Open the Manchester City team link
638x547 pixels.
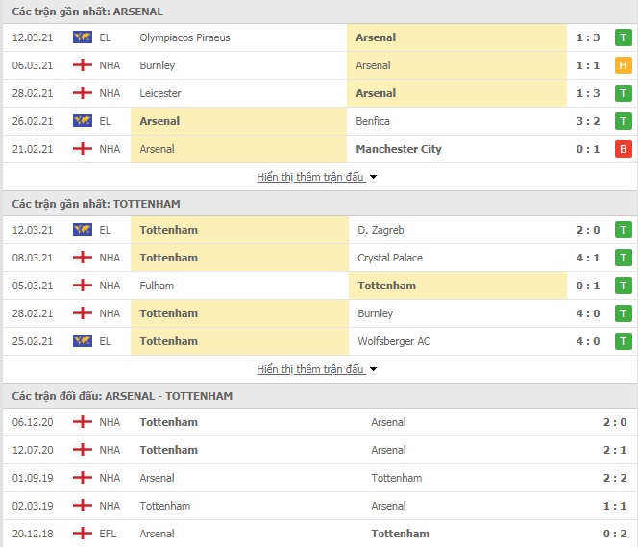pyautogui.click(x=399, y=149)
